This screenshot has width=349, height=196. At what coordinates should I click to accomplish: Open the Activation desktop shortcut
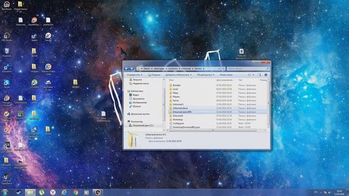pos(7,68)
